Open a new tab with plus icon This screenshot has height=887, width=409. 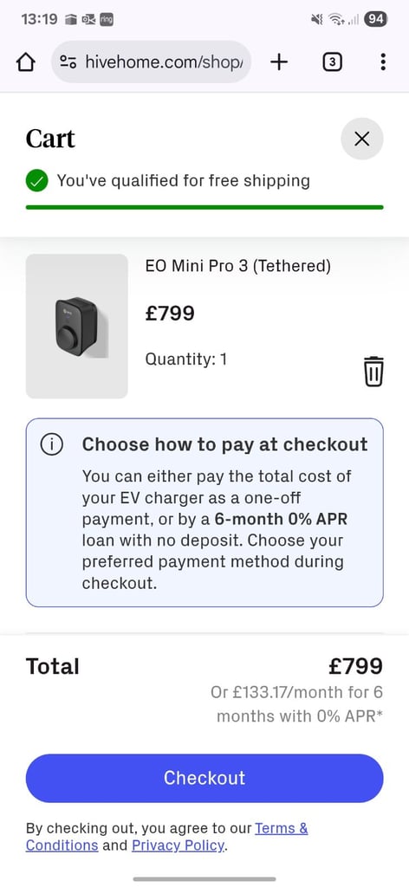279,62
